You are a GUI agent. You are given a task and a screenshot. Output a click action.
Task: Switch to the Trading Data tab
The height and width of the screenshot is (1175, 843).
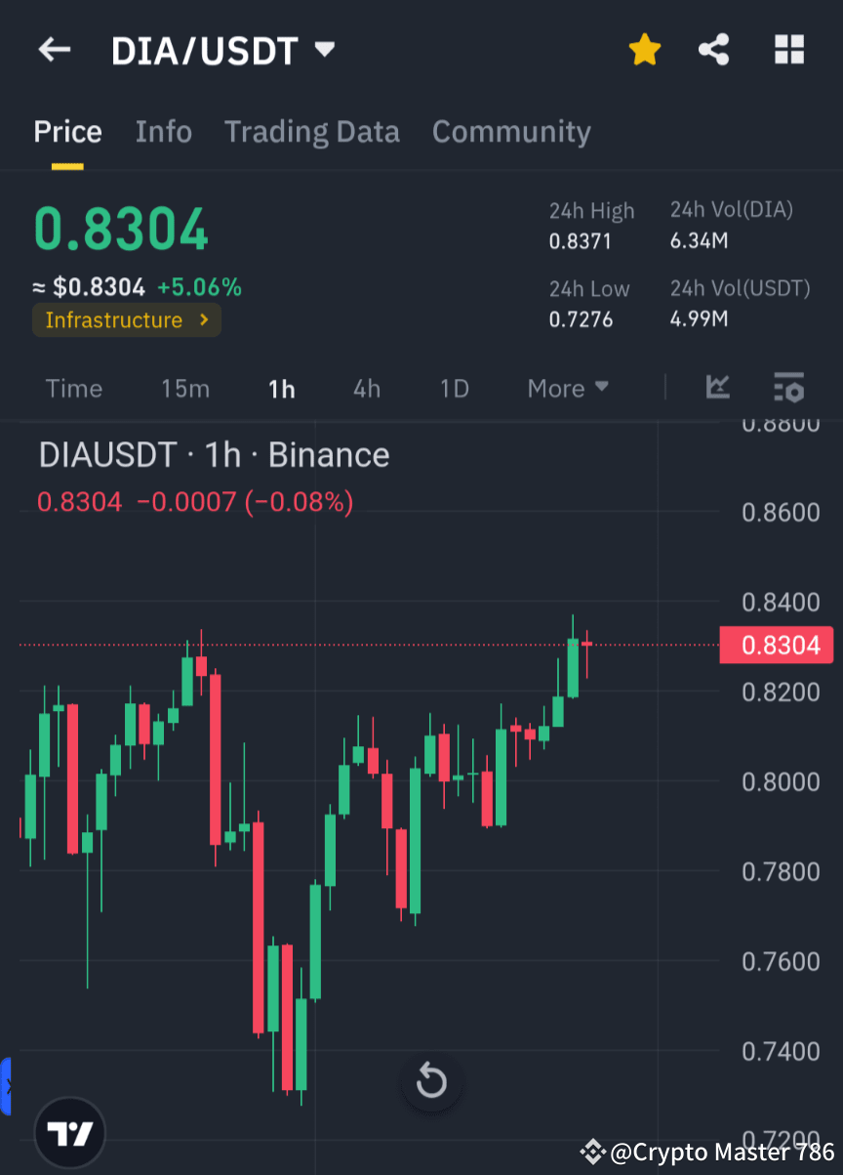point(311,131)
